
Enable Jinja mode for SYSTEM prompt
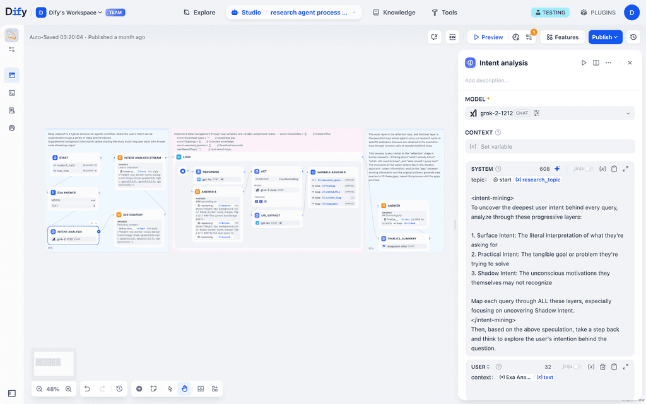589,169
